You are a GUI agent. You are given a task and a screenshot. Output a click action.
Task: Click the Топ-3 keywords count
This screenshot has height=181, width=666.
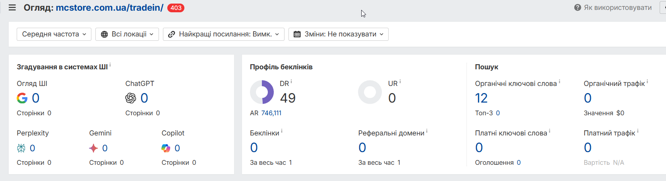pyautogui.click(x=498, y=113)
